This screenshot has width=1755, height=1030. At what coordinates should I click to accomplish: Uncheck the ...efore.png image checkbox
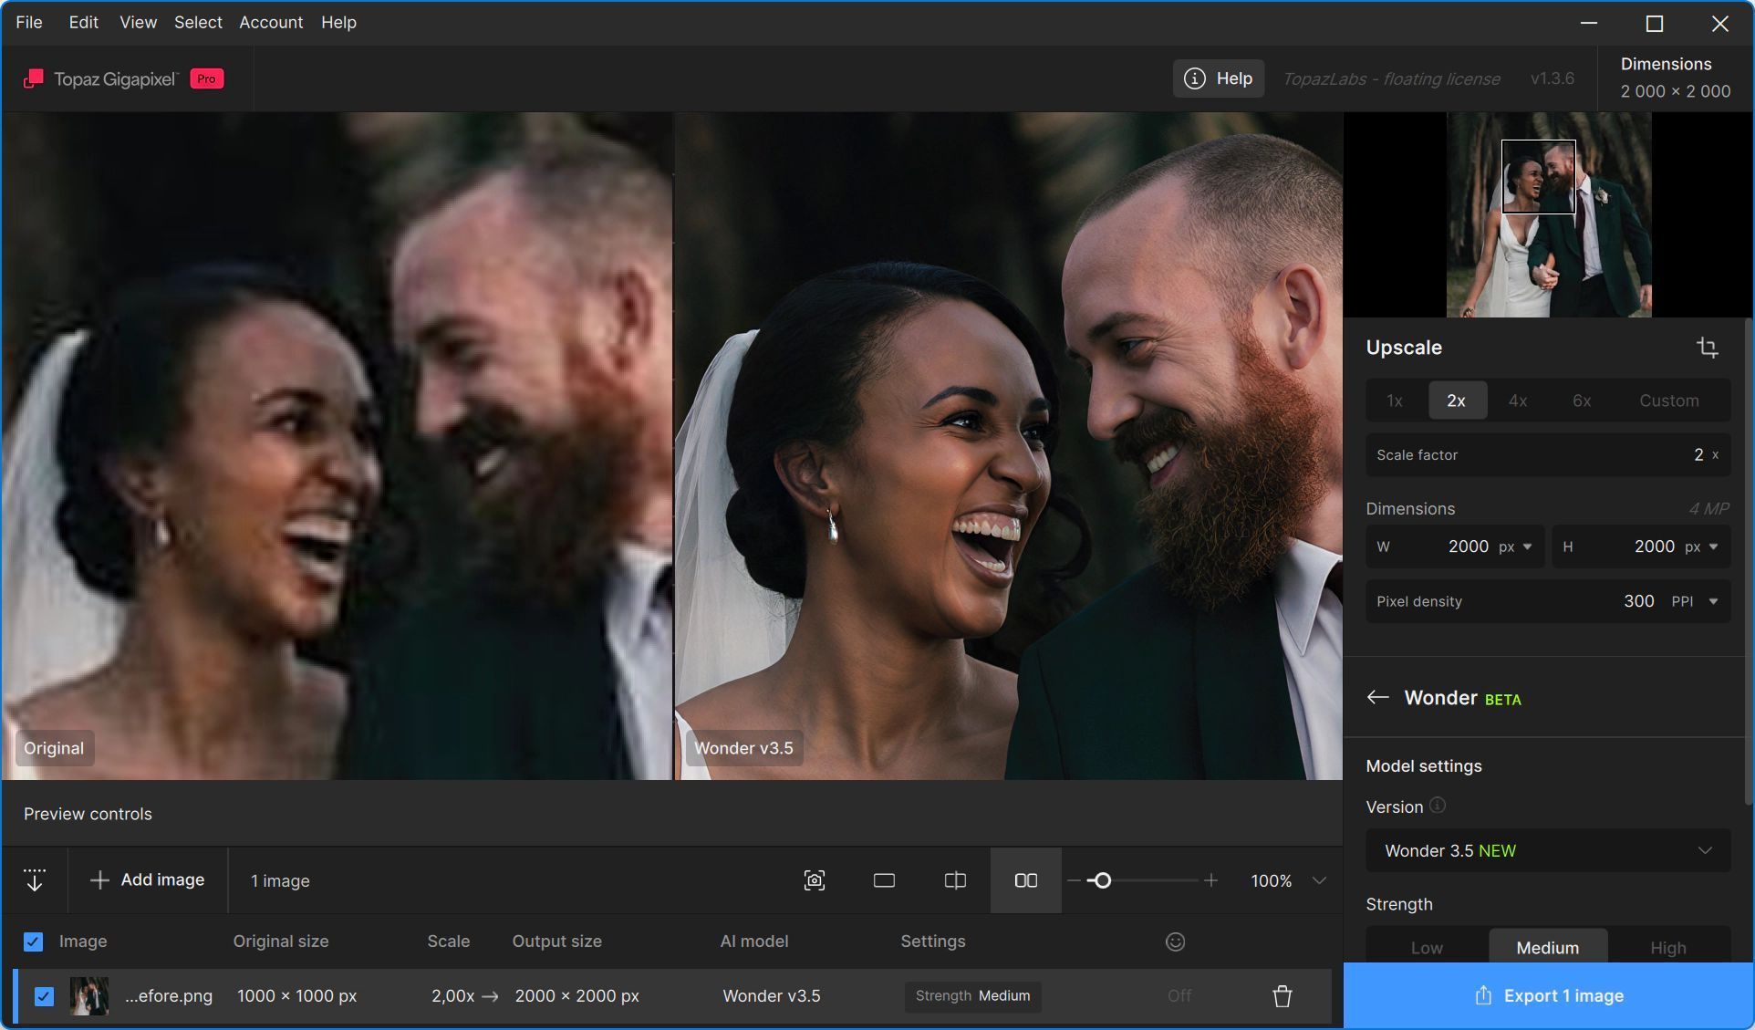coord(44,996)
